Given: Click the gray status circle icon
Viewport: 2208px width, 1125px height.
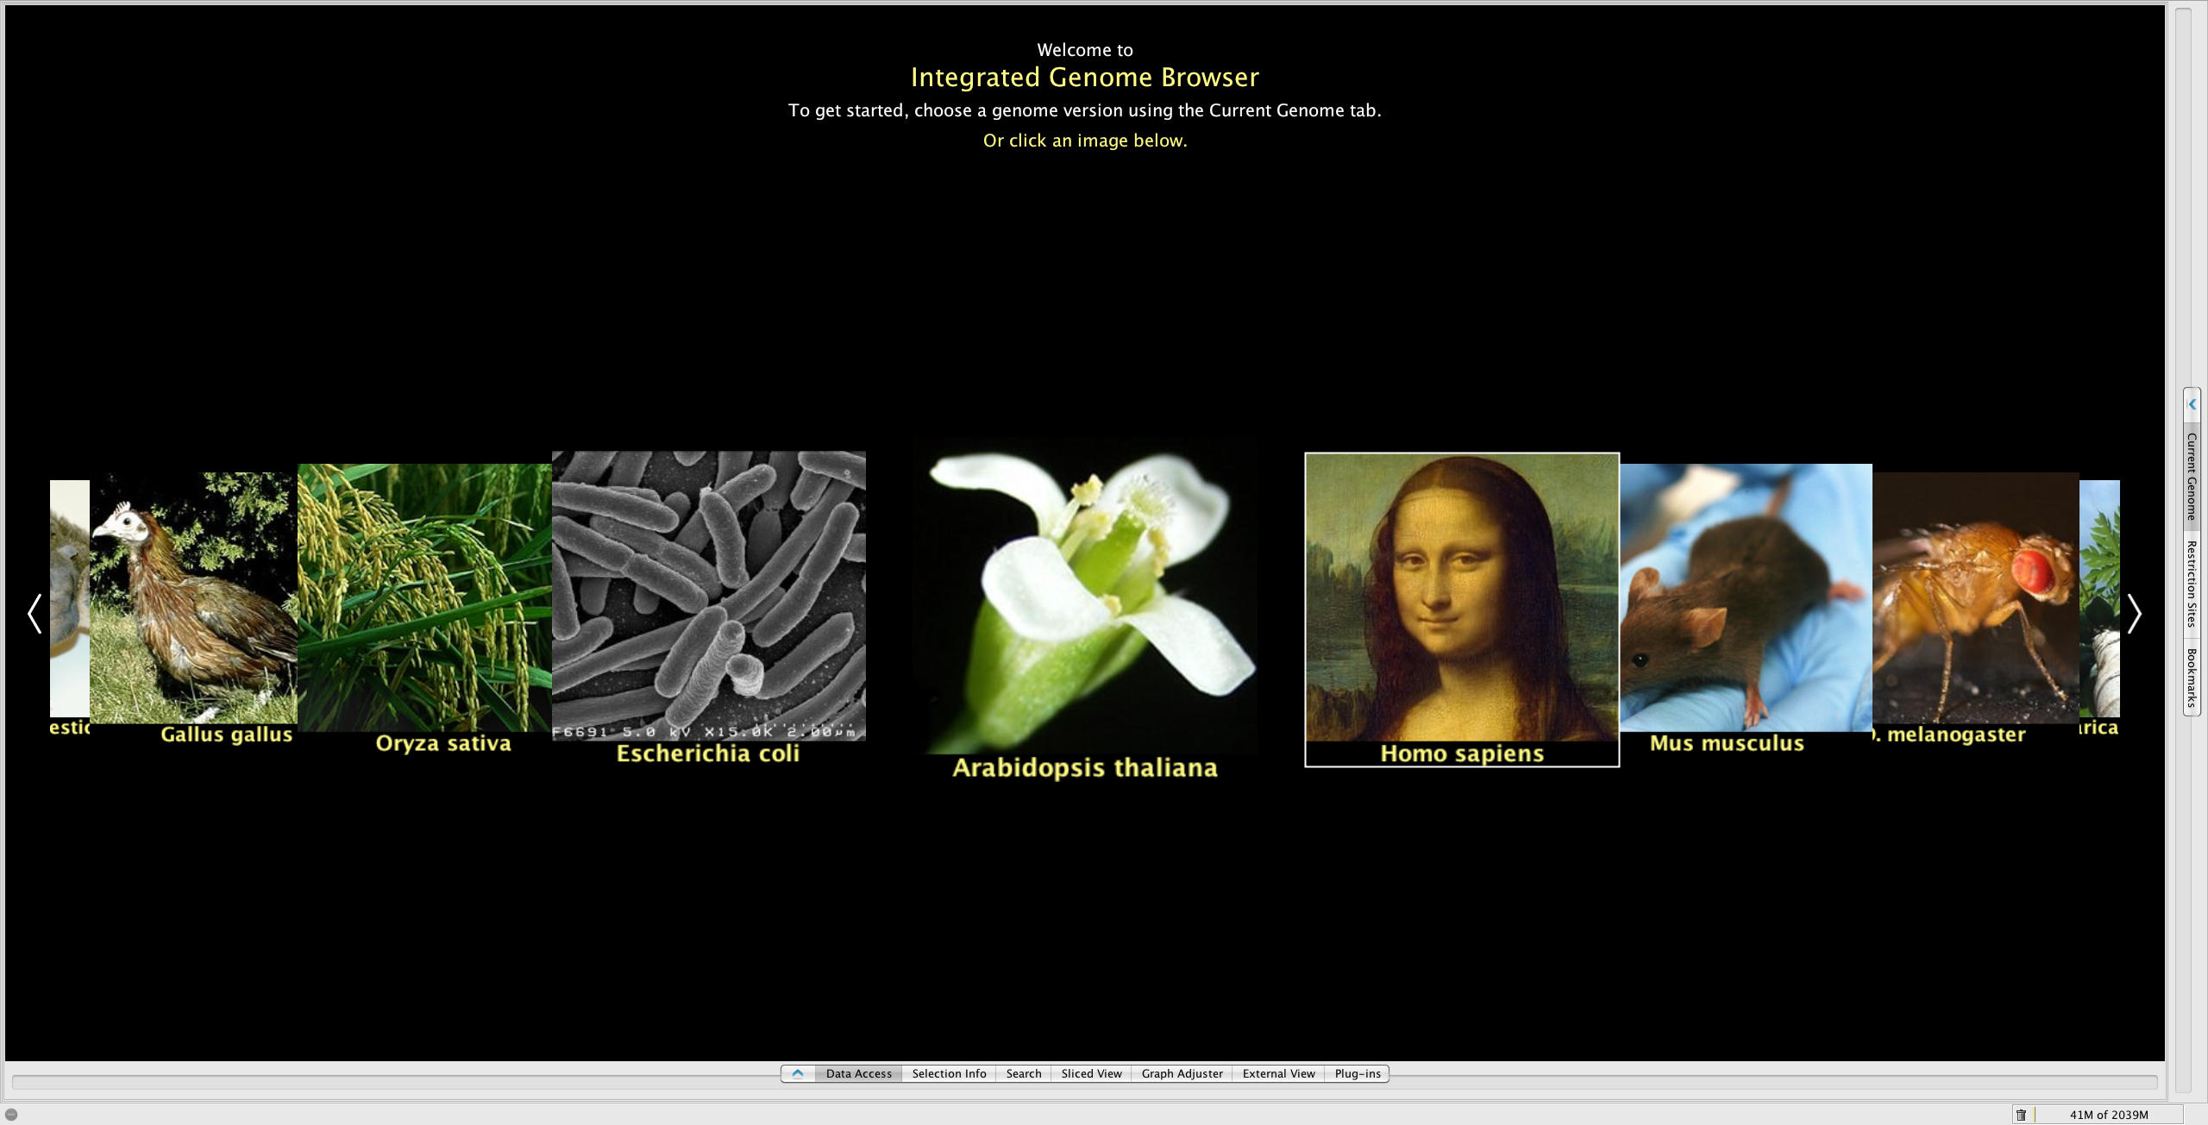Looking at the screenshot, I should [x=11, y=1115].
